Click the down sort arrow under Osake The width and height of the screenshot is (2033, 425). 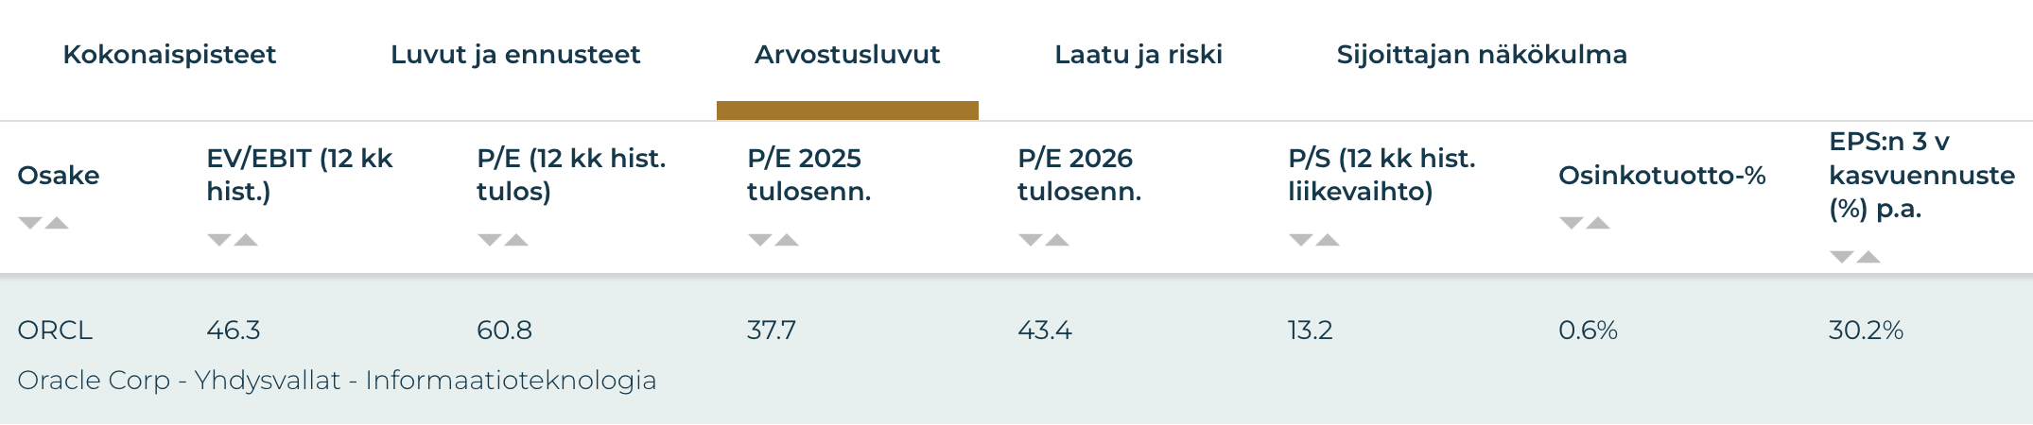(x=30, y=223)
